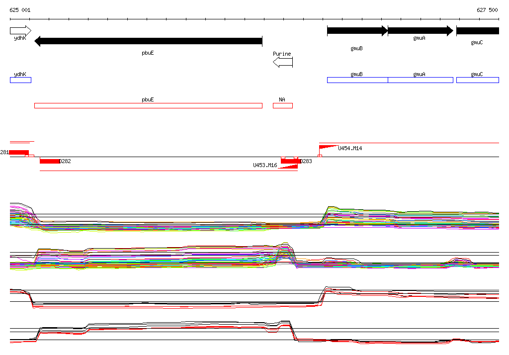Click the blue ydhK annotation box
This screenshot has width=509, height=355.
[x=20, y=80]
